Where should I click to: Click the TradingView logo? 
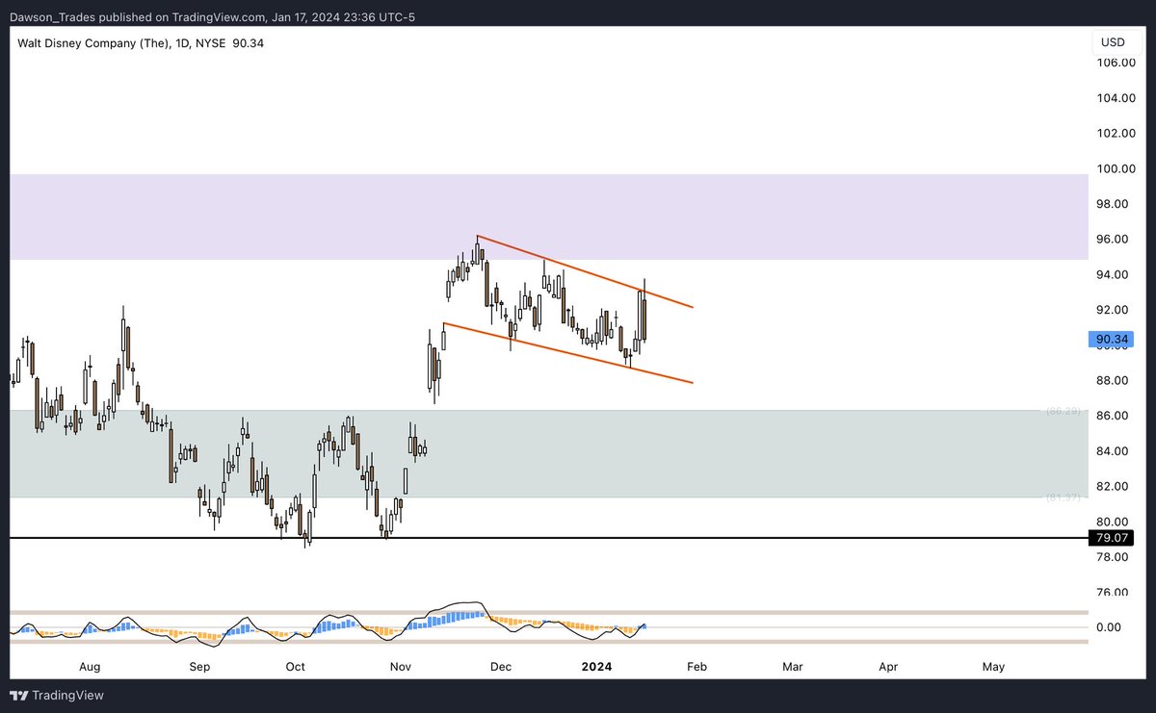pos(56,695)
